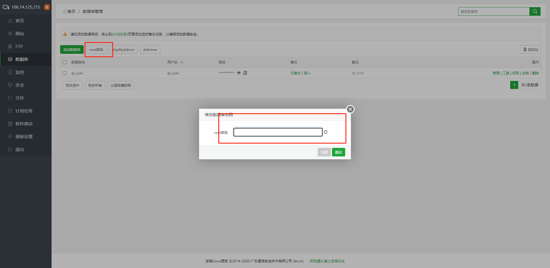Click the 添加数据库 button
Image resolution: width=550 pixels, height=268 pixels.
[72, 49]
